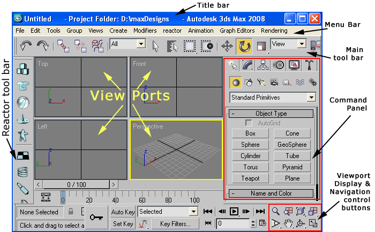Click the Pyramid primitive button
This screenshot has width=375, height=232.
tap(292, 167)
